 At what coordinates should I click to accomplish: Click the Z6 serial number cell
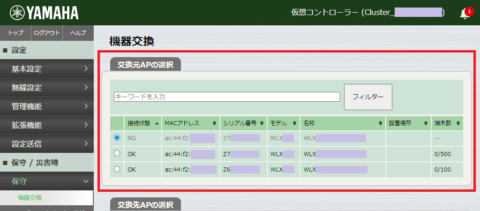point(243,169)
